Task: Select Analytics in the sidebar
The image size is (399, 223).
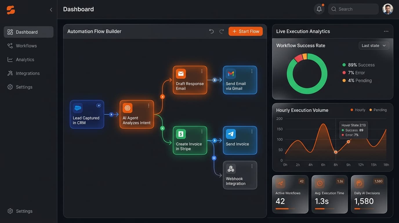Action: (x=28, y=60)
